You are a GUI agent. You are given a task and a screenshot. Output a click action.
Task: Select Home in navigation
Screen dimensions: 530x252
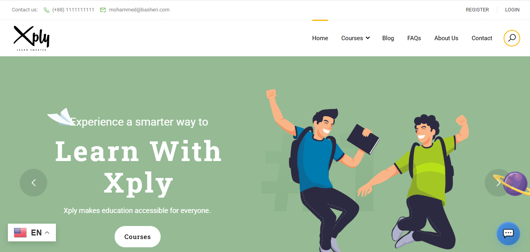click(x=320, y=38)
